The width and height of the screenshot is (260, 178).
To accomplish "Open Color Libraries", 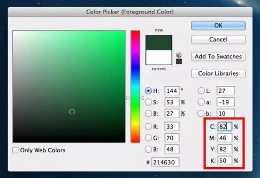I will 218,74.
